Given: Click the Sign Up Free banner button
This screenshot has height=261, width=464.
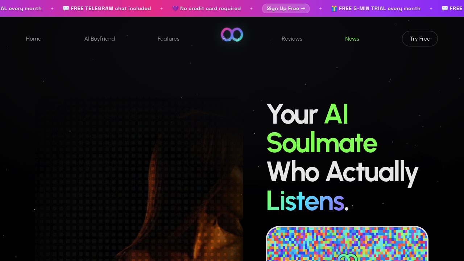Looking at the screenshot, I should (286, 8).
